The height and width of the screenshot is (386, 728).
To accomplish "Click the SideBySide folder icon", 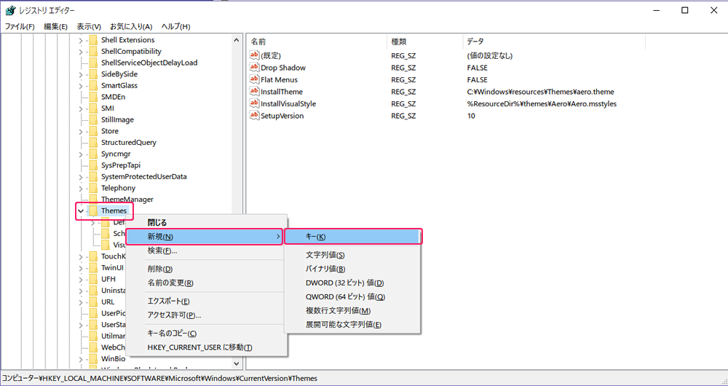I will point(93,74).
